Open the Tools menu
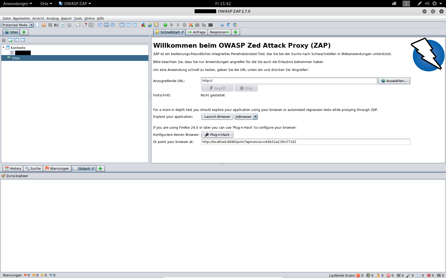 point(78,18)
